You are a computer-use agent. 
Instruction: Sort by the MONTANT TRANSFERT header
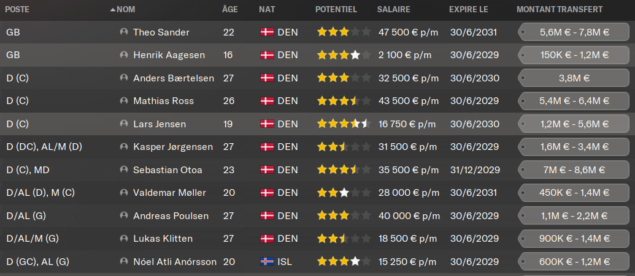point(560,10)
